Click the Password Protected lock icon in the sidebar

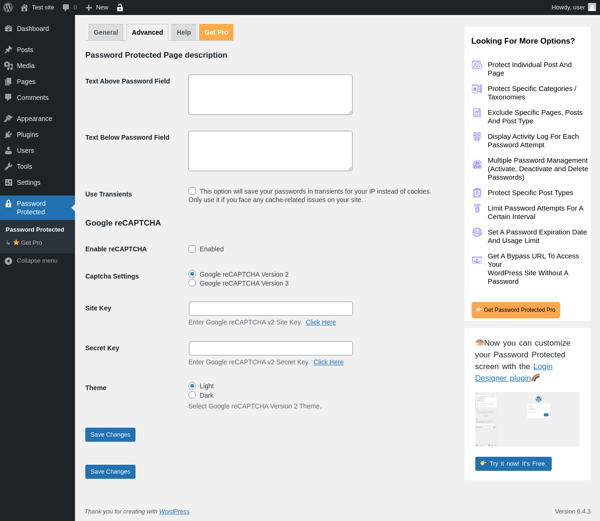tap(8, 204)
